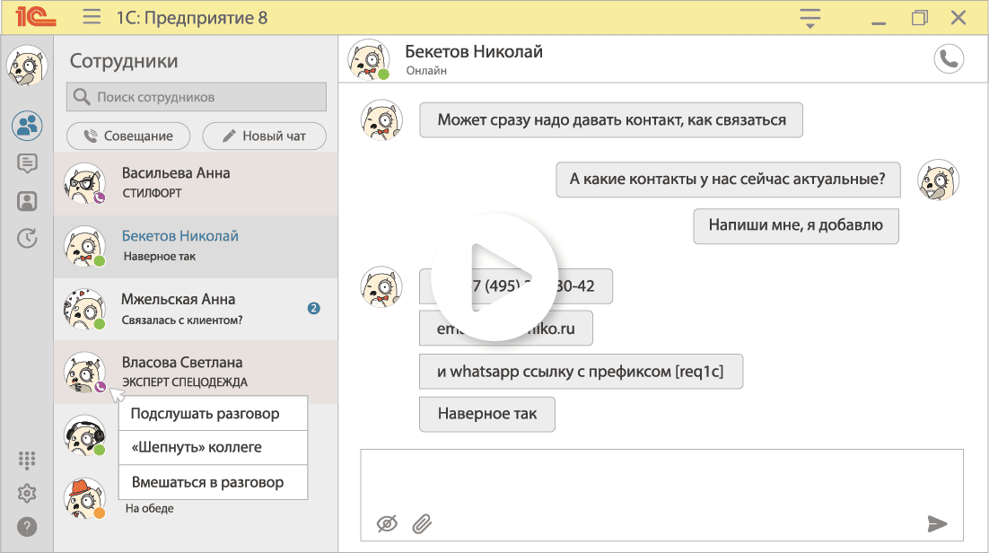Viewport: 989px width, 553px height.
Task: Toggle hidden message mode with eye icon
Action: [386, 523]
